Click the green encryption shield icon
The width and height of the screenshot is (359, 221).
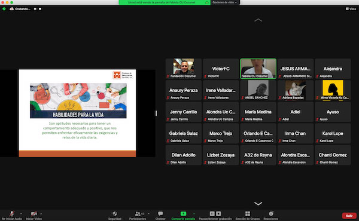[4, 9]
